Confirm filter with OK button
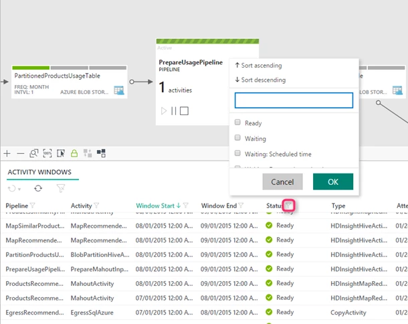Viewport: 408px width, 324px height. [x=333, y=182]
